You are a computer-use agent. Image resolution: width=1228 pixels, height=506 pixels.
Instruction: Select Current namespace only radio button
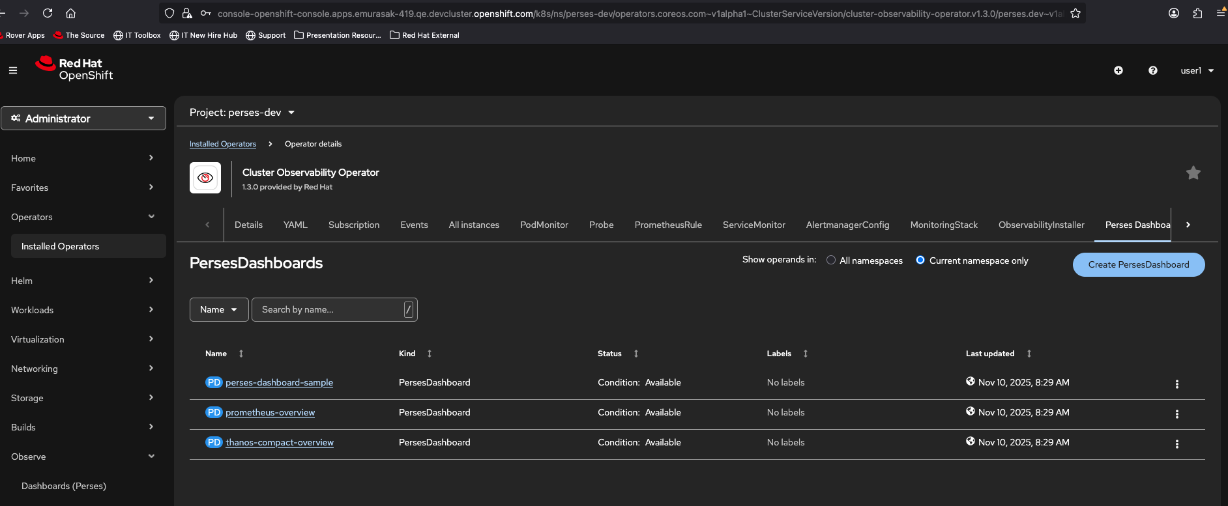click(x=920, y=260)
